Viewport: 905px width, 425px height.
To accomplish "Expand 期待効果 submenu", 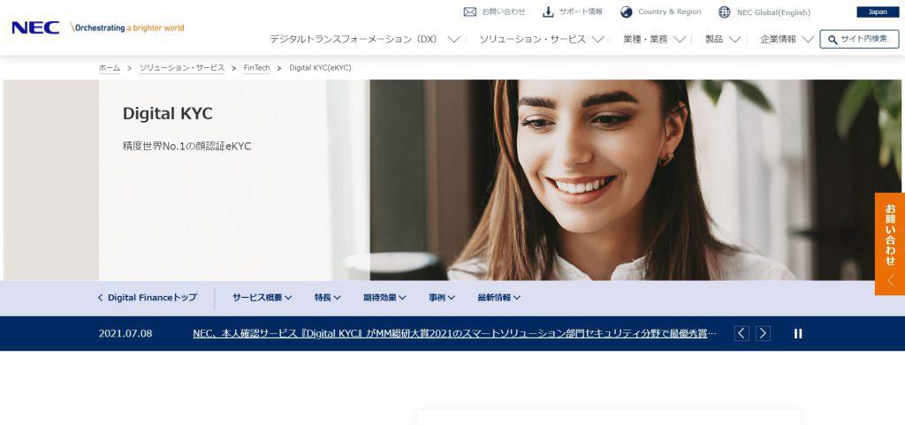I will (384, 298).
